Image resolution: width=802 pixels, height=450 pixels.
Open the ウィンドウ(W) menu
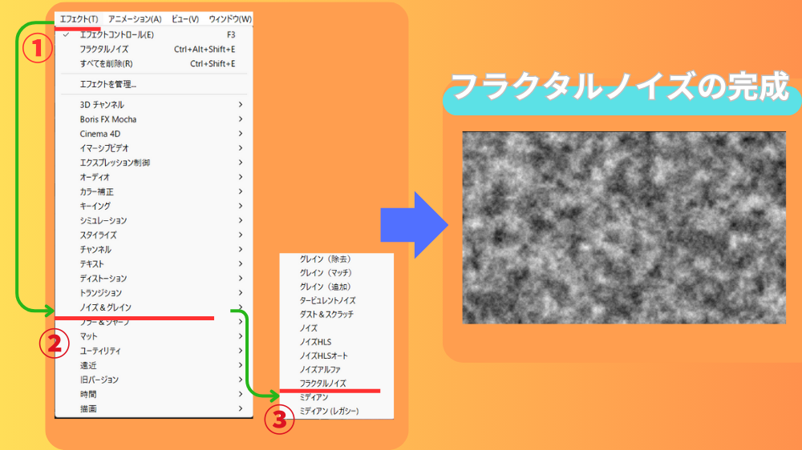point(229,19)
